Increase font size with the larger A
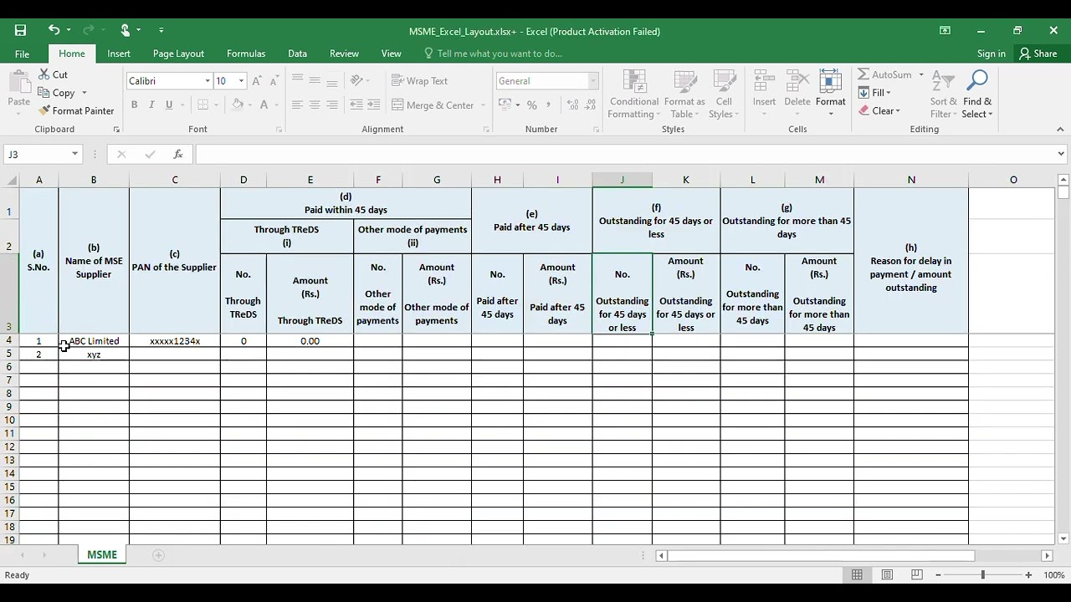The height and width of the screenshot is (602, 1071). [257, 81]
